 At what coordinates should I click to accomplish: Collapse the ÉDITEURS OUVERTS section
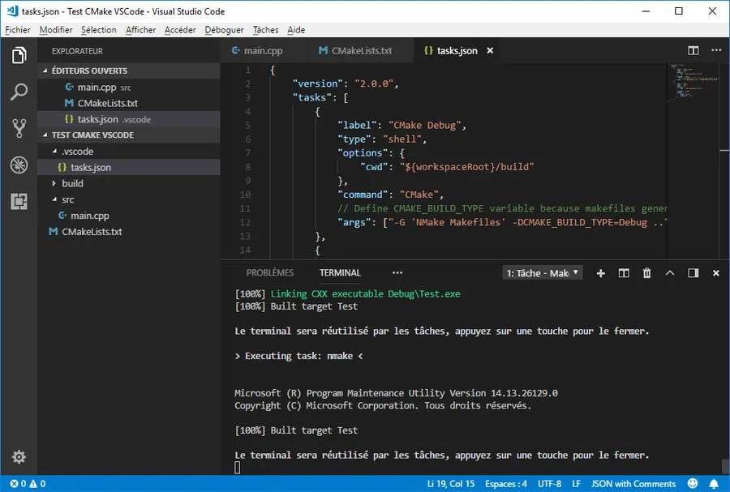tap(128, 71)
